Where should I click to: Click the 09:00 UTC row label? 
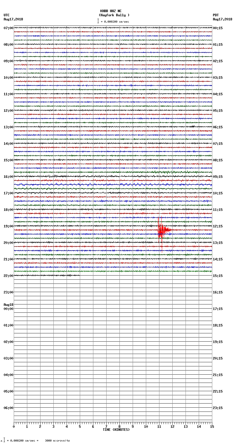9,61
